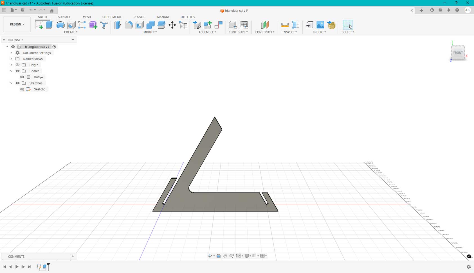Image resolution: width=474 pixels, height=273 pixels.
Task: Hide Body4 using its eye toggle
Action: click(22, 77)
